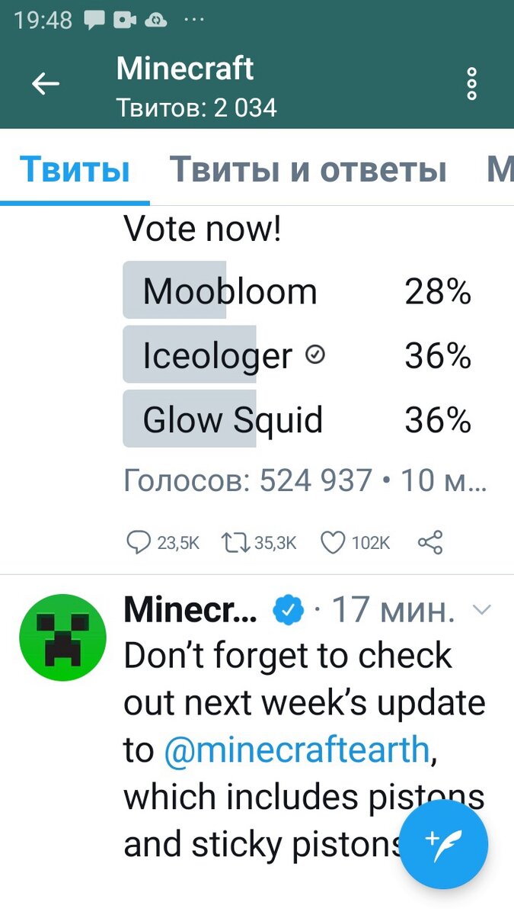Switch to the Твиты и ответы tab
This screenshot has width=514, height=915.
click(308, 169)
